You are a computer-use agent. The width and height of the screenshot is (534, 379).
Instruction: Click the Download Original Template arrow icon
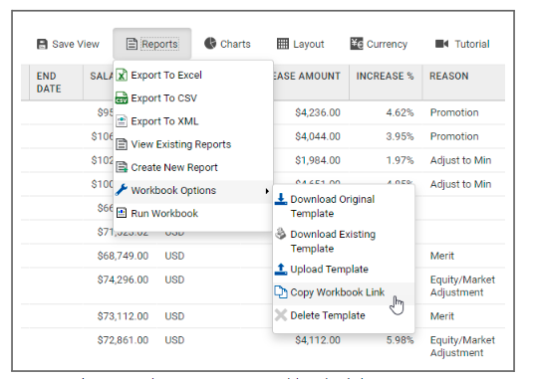tap(281, 199)
